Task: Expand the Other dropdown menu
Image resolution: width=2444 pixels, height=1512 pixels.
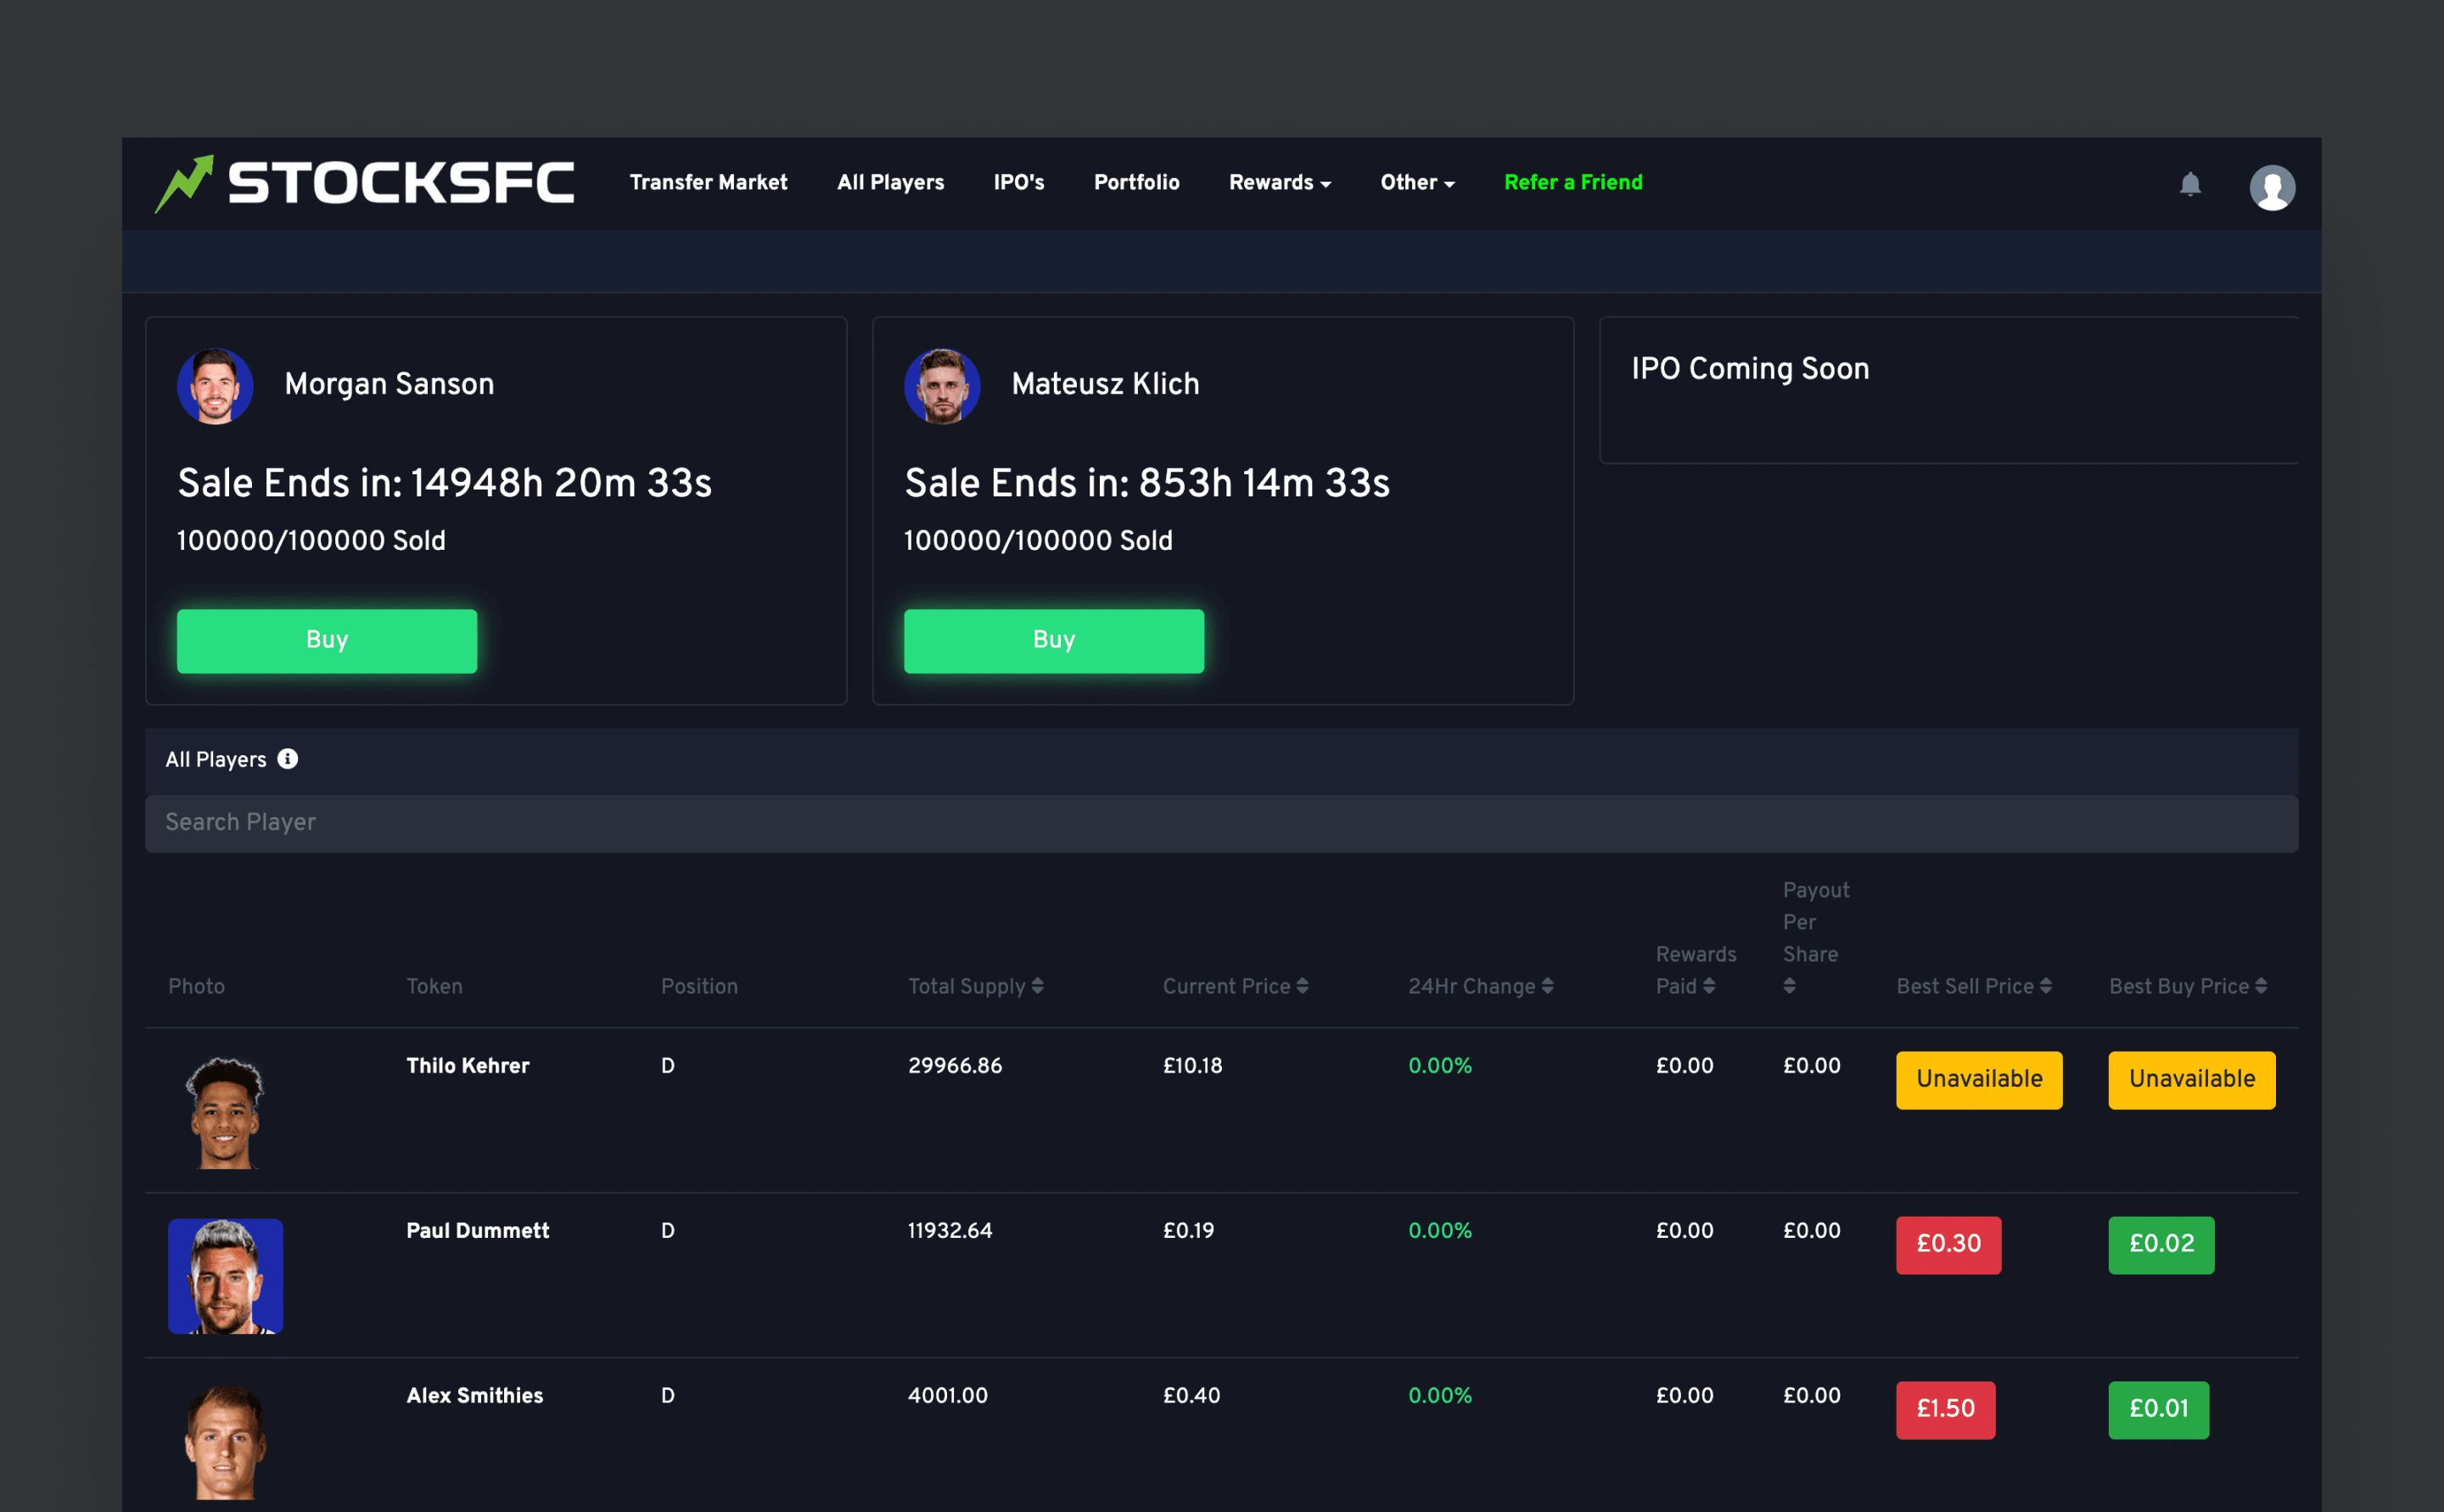Action: point(1418,182)
